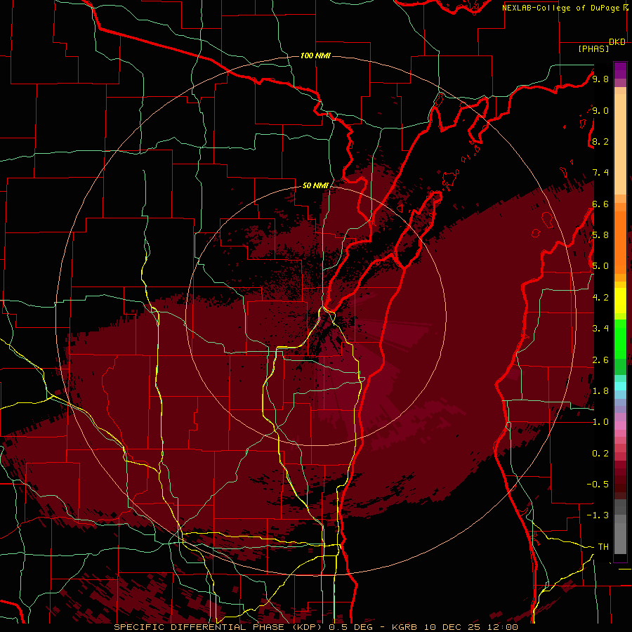Select the 3.4 scale value
The height and width of the screenshot is (632, 632).
600,329
